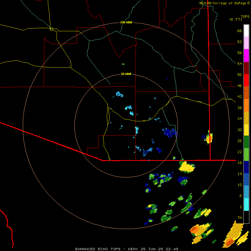This screenshot has width=251, height=251.
Task: Click the TH legend label
Action: [x=240, y=218]
